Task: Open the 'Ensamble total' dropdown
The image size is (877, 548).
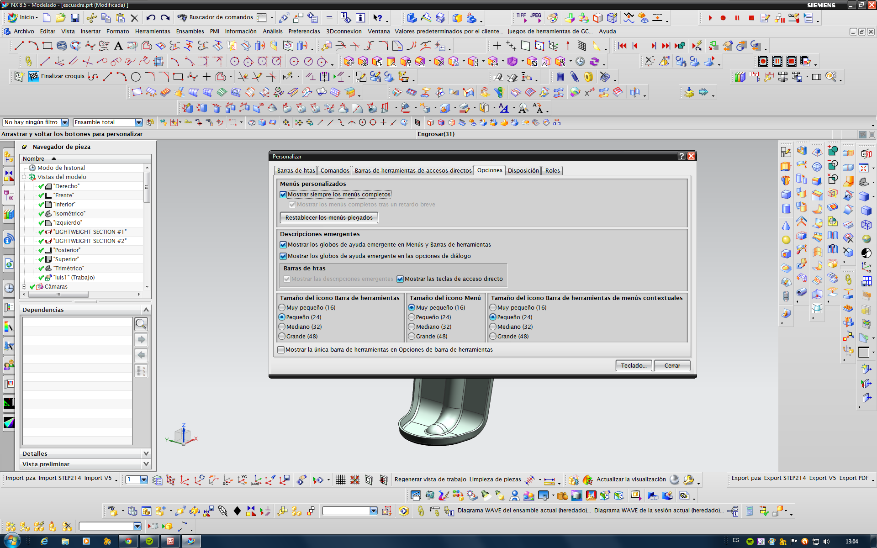Action: 138,122
